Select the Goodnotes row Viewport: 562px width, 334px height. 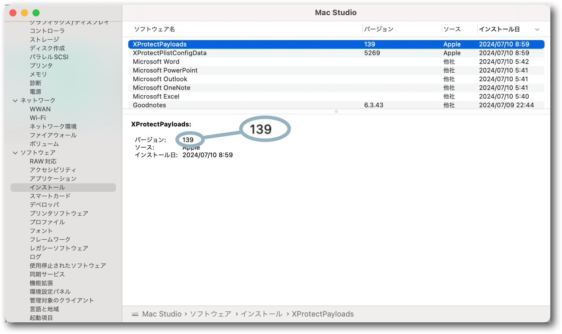pyautogui.click(x=336, y=105)
